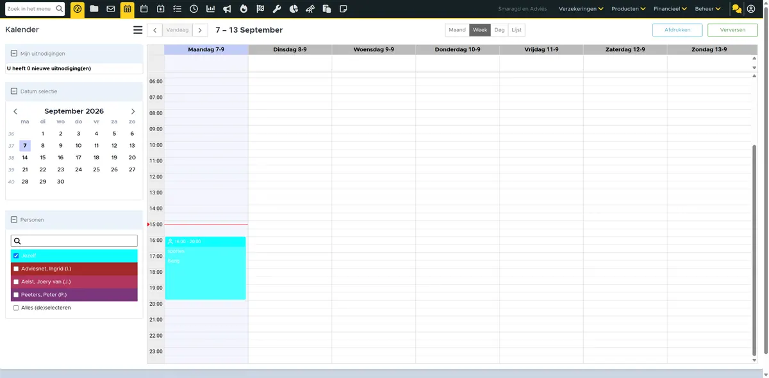Check the Aelst, Joery van checkbox
This screenshot has width=769, height=378.
[16, 281]
